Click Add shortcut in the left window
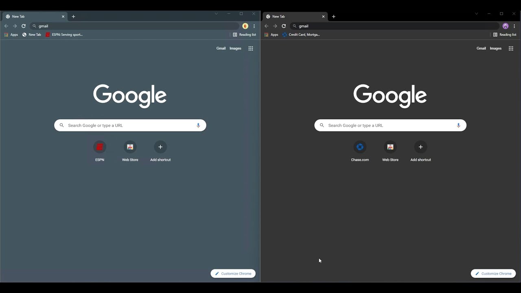The height and width of the screenshot is (293, 521). click(160, 151)
